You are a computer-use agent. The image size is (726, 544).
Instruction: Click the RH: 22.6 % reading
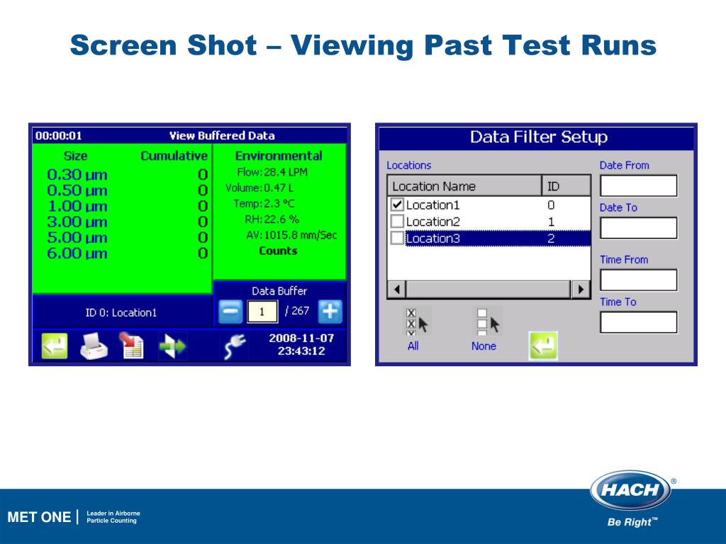(x=272, y=220)
